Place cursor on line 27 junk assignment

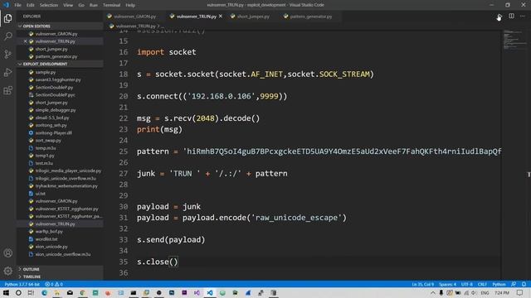pyautogui.click(x=212, y=173)
